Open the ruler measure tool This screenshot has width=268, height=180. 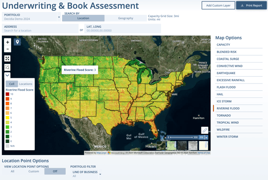205,130
